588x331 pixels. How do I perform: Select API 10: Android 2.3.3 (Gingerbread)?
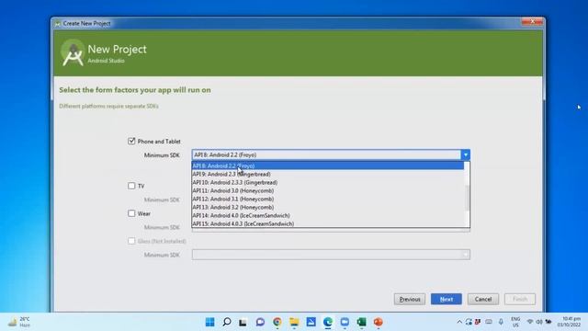tap(328, 182)
